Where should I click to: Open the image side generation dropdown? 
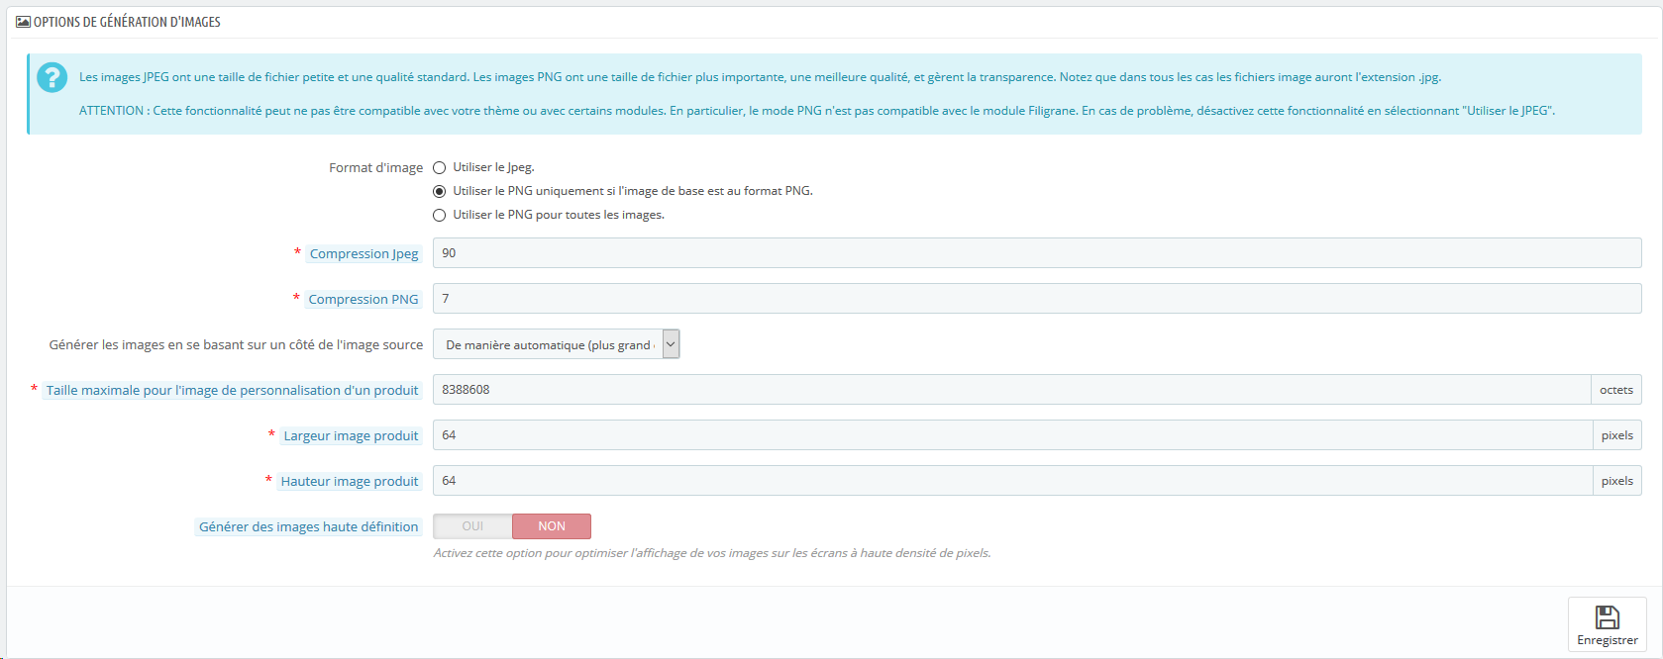tap(557, 344)
